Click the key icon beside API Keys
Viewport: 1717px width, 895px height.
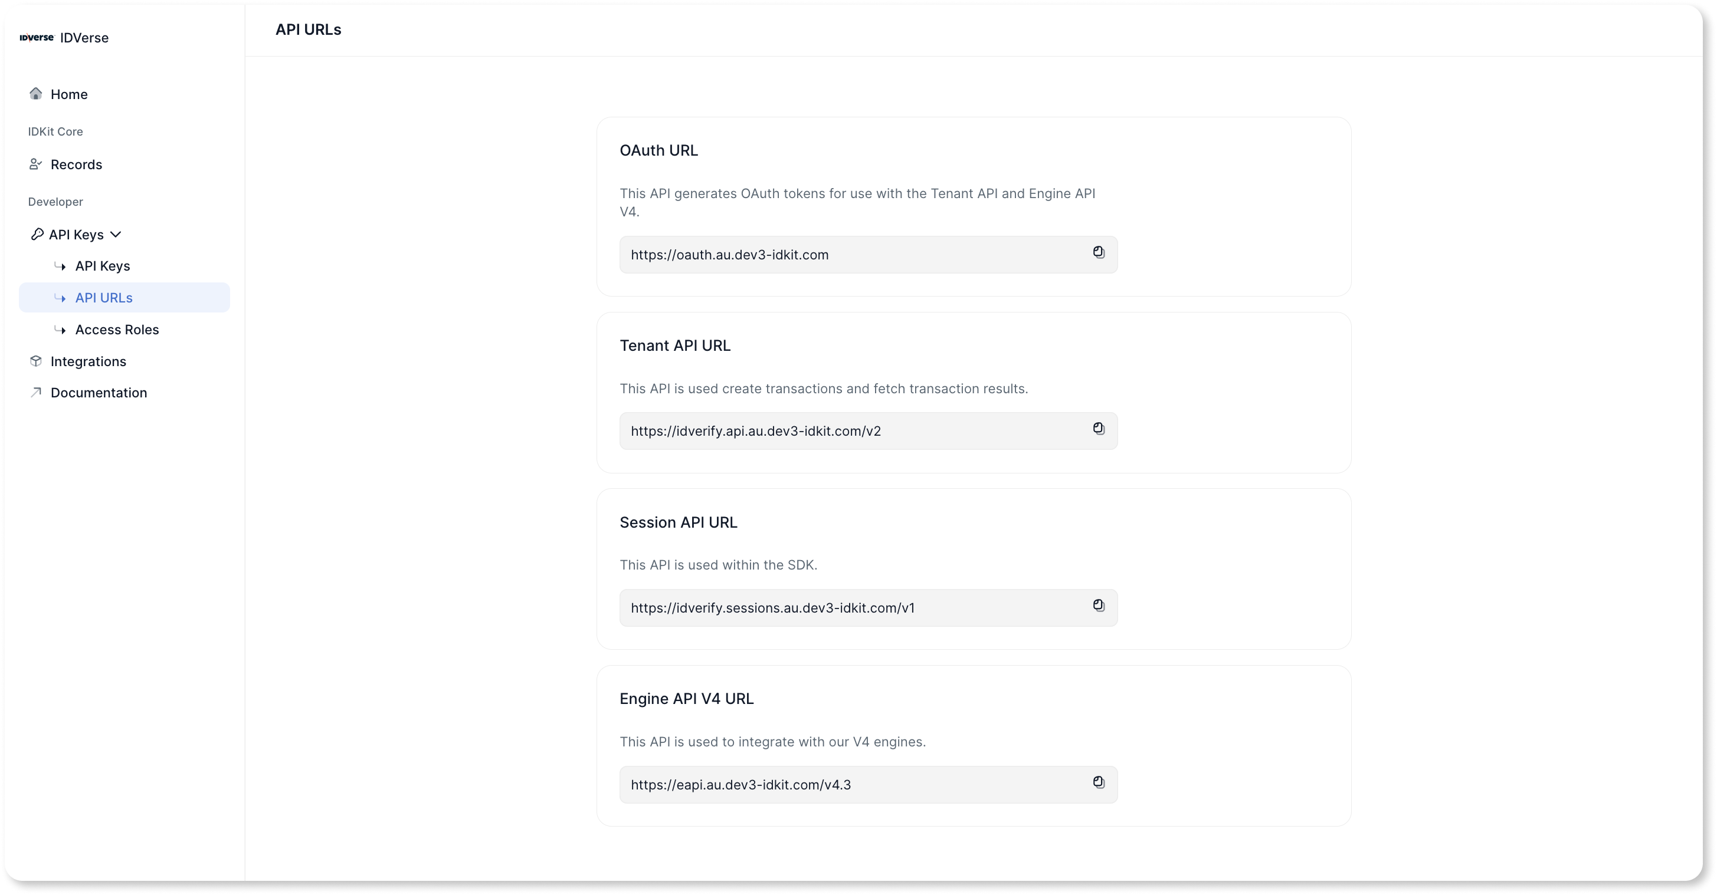(37, 233)
